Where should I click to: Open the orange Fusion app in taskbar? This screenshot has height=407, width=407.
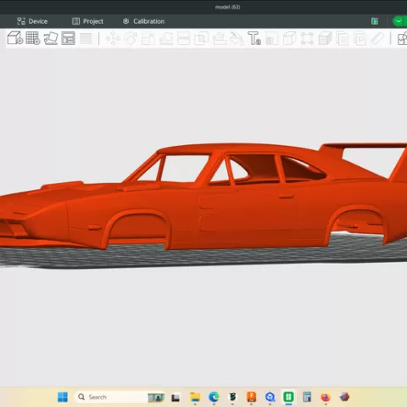click(x=251, y=397)
